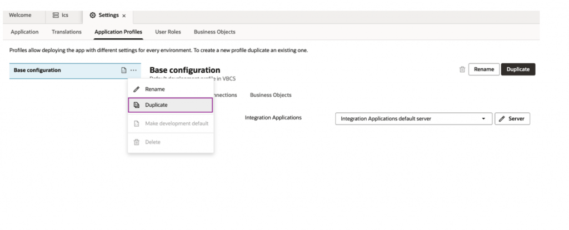
Task: Choose Rename from the context menu
Action: tap(171, 89)
